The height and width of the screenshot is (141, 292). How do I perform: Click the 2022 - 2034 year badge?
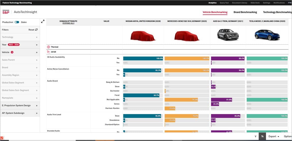pyautogui.click(x=14, y=45)
